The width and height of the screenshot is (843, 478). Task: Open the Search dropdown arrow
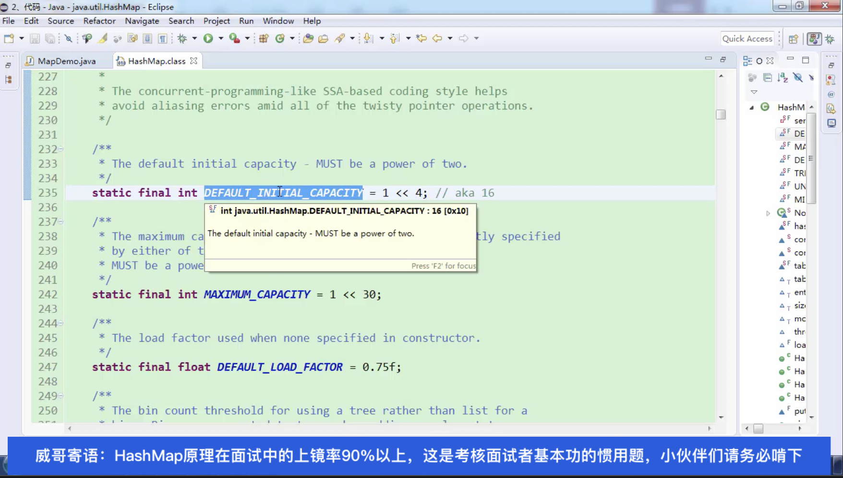pos(352,38)
